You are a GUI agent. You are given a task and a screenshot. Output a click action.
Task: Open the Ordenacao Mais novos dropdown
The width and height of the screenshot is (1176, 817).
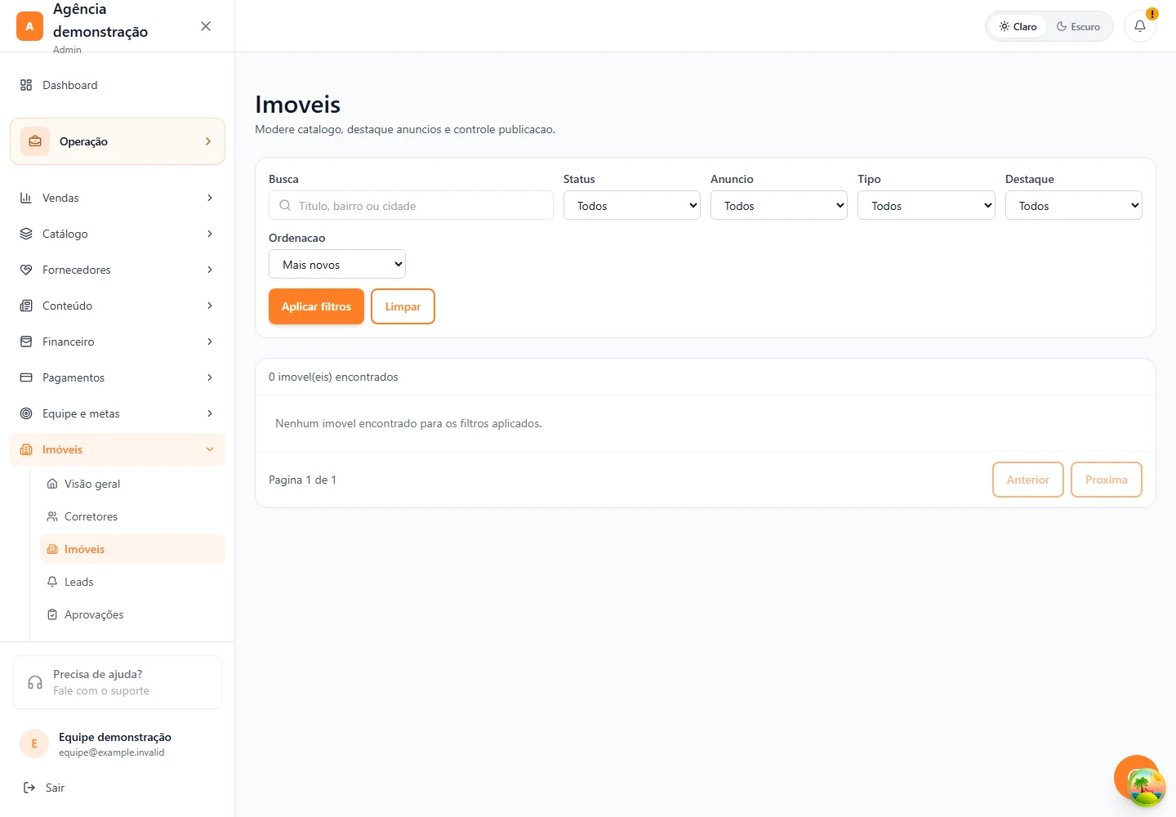(337, 264)
